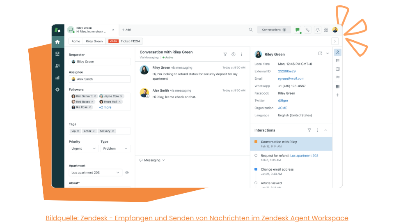The image size is (394, 222).
Task: Remove follower Rob Bates
Action: click(x=92, y=102)
